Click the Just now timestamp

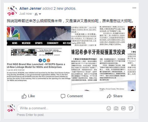(26, 14)
